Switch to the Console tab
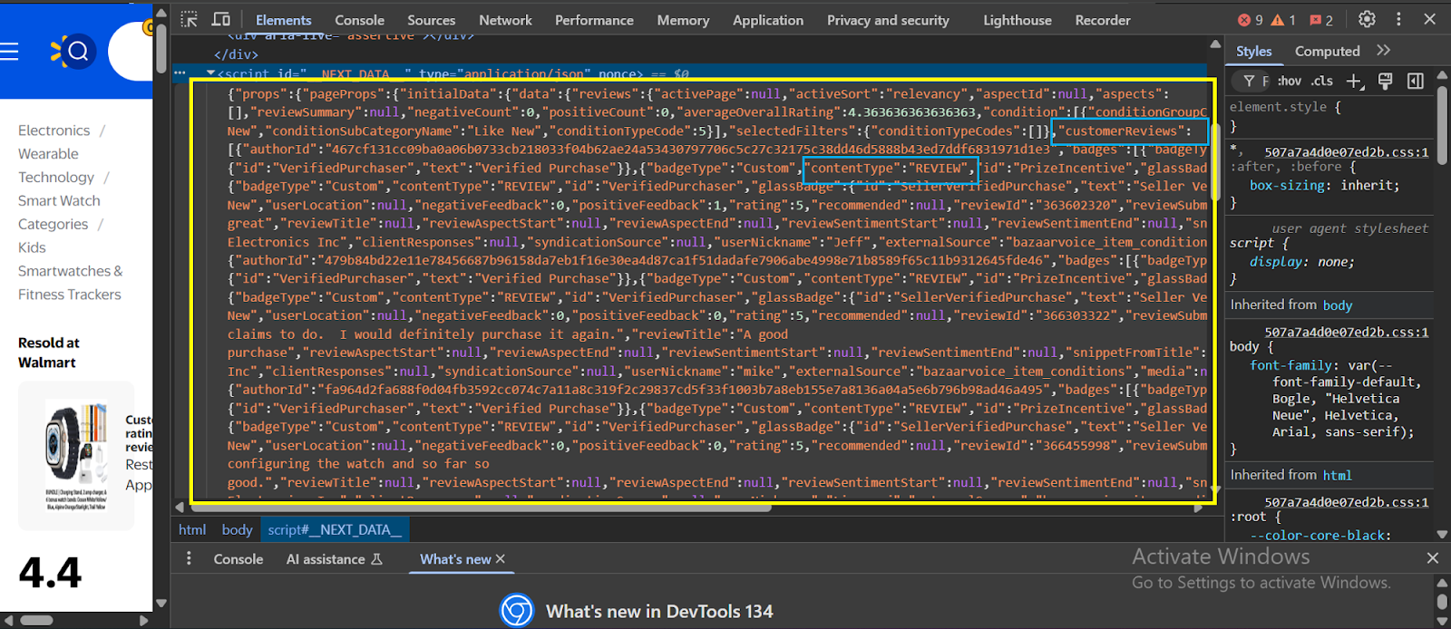Viewport: 1451px width, 629px height. (x=359, y=20)
